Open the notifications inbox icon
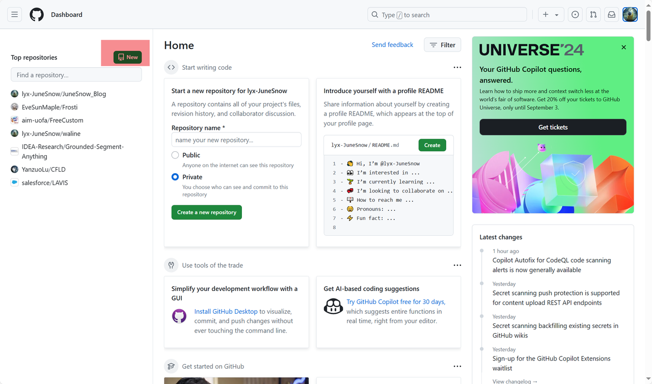Screen dimensions: 652x384 coord(612,15)
